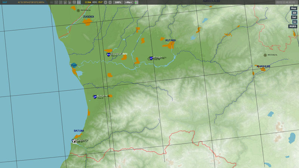The image size is (299, 168).
Task: Toggle LL coordinate format
Action: (x=295, y=22)
